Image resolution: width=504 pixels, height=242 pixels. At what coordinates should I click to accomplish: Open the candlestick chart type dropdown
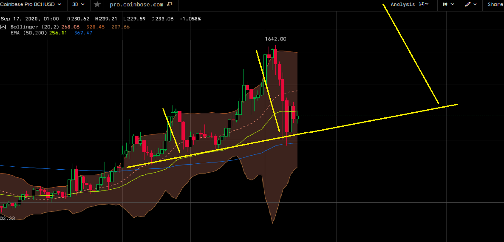pyautogui.click(x=448, y=5)
